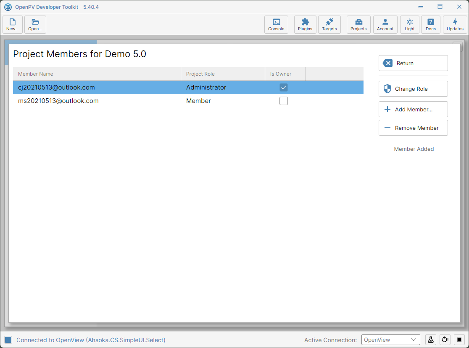
Task: Click the Member Added status message
Action: tap(414, 149)
